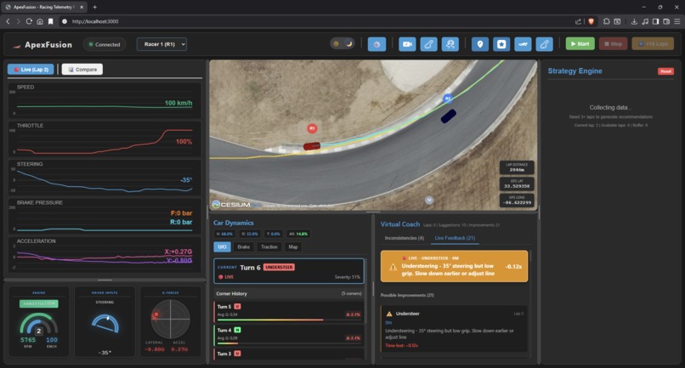Screen dimensions: 685x368
Task: Select the track outline icon beside the camera
Action: click(428, 44)
